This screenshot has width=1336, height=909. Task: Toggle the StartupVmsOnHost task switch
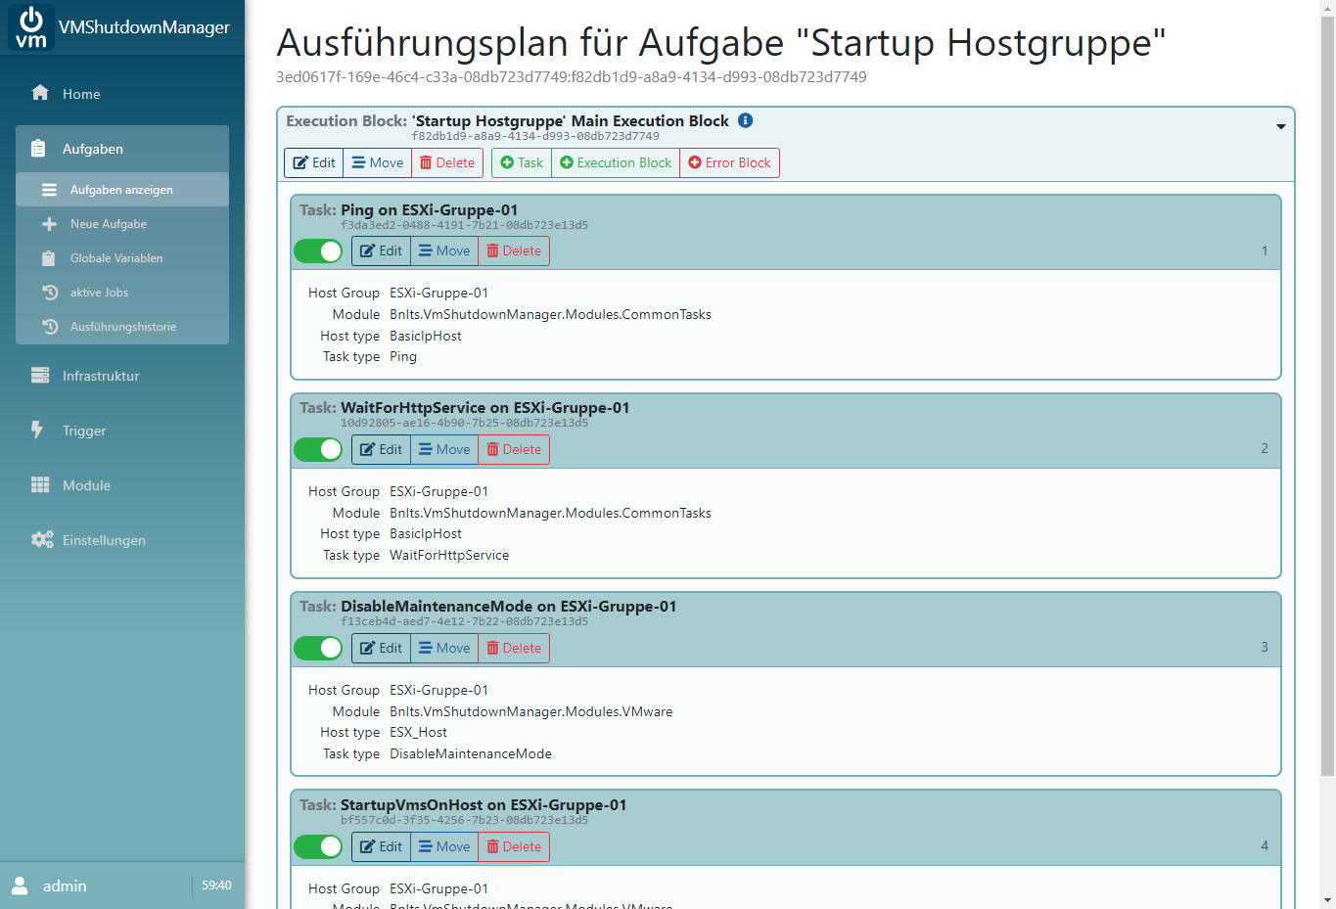tap(318, 847)
